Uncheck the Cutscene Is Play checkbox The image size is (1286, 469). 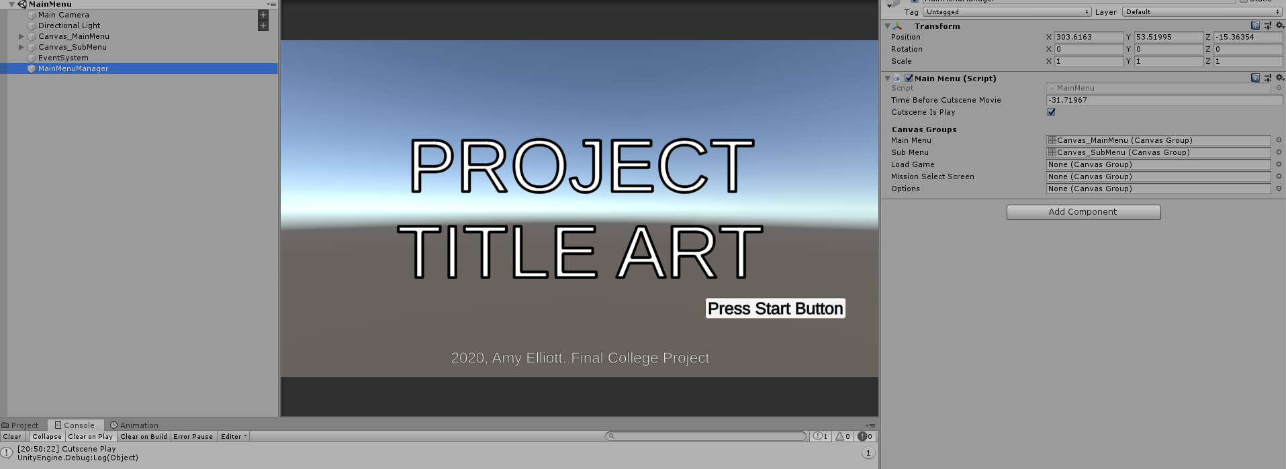point(1051,112)
